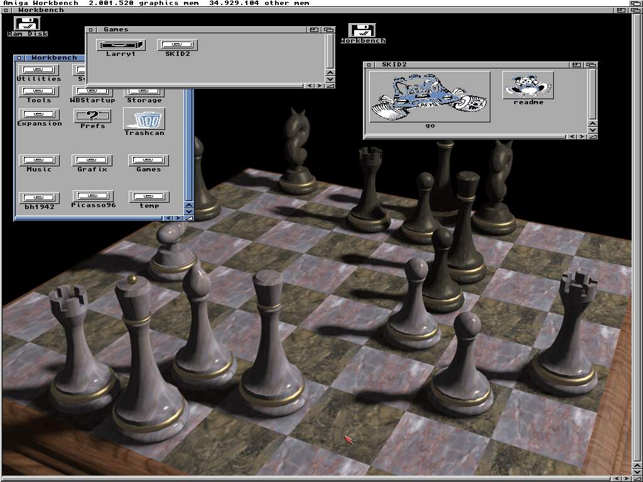Click Workbench drawer window scroll right arrow
Screen dimensions: 643x482
(178, 218)
